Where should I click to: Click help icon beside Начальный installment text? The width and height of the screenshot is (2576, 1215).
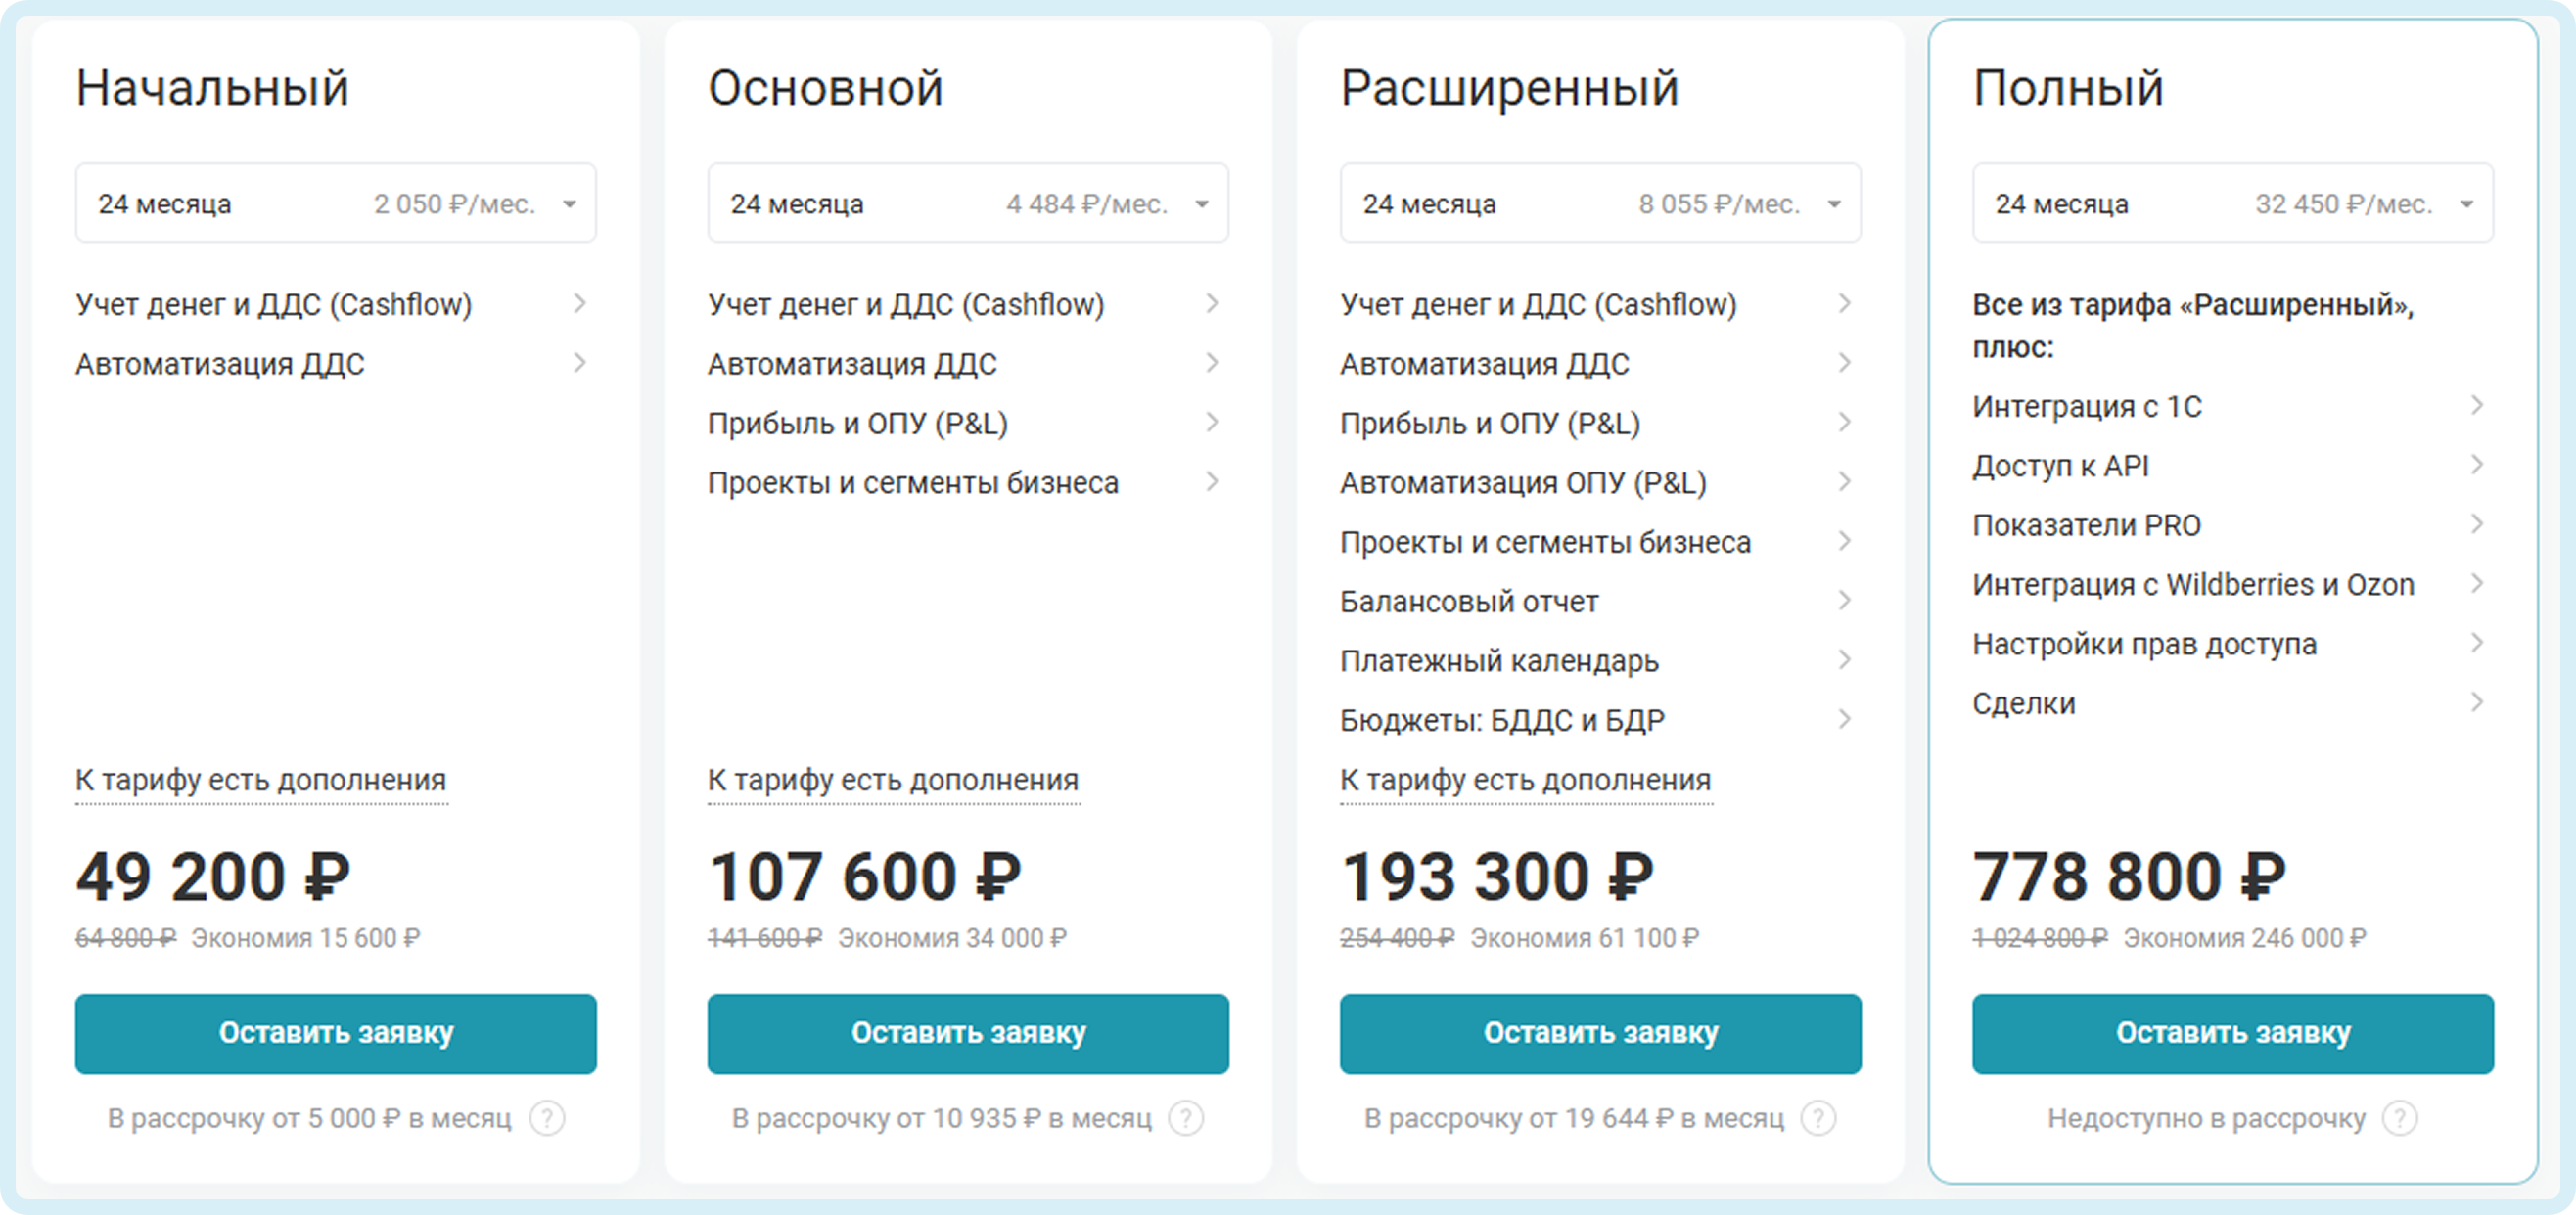pos(547,1118)
